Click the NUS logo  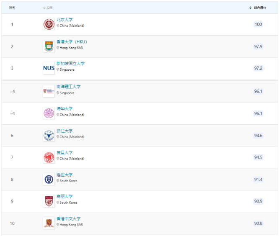tap(49, 68)
